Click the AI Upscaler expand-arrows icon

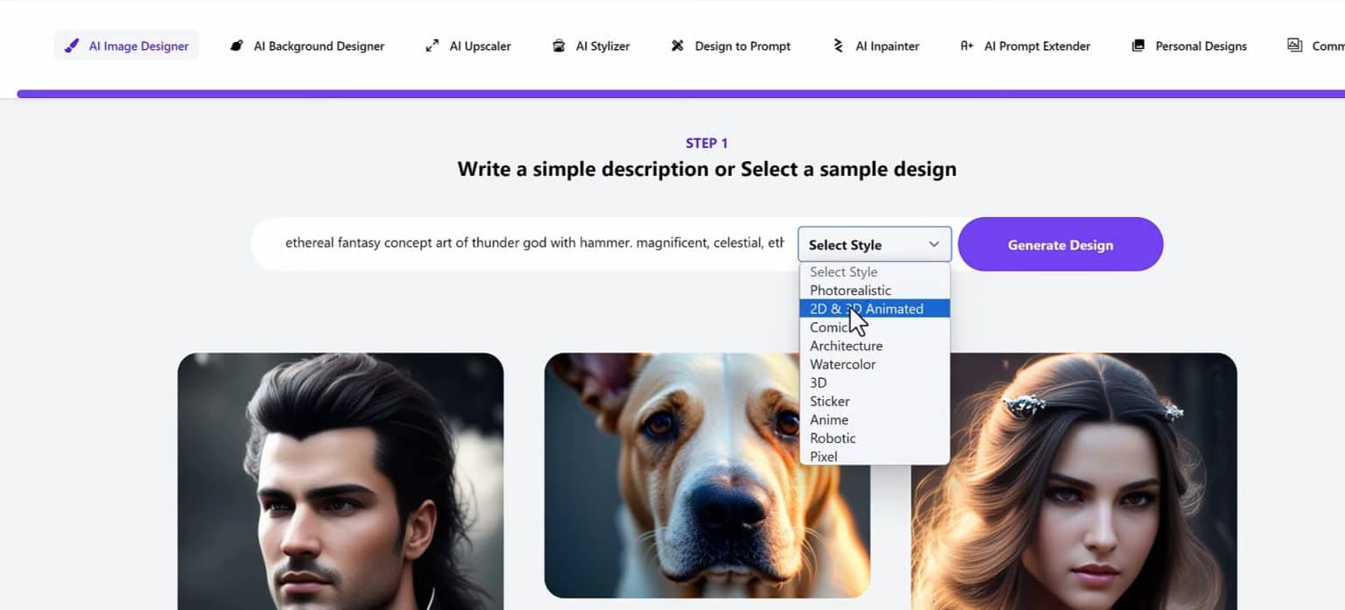(x=432, y=45)
